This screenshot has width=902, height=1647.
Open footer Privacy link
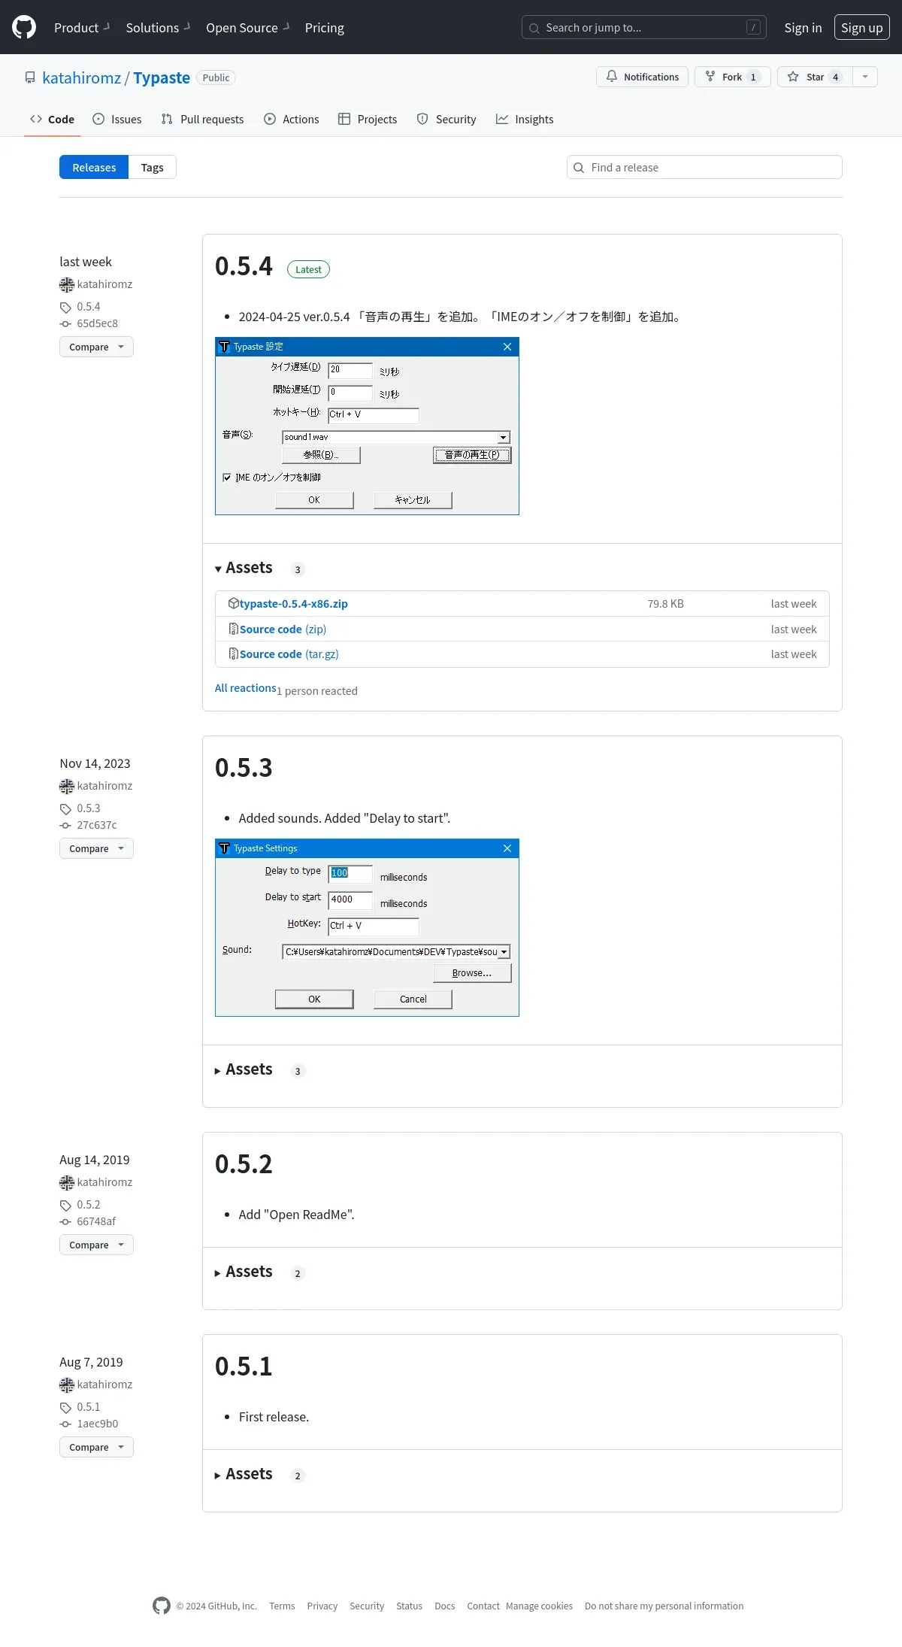click(x=322, y=1606)
